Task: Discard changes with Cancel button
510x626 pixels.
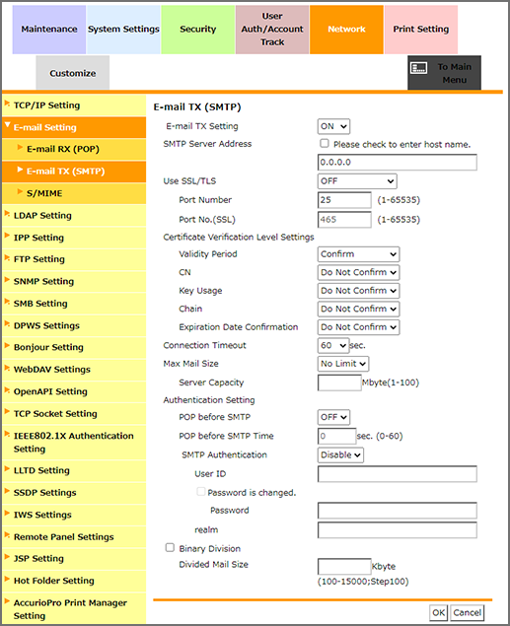Action: click(468, 613)
